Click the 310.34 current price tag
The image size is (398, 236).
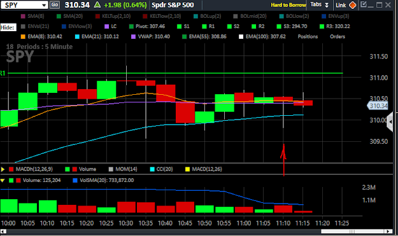tap(378, 106)
